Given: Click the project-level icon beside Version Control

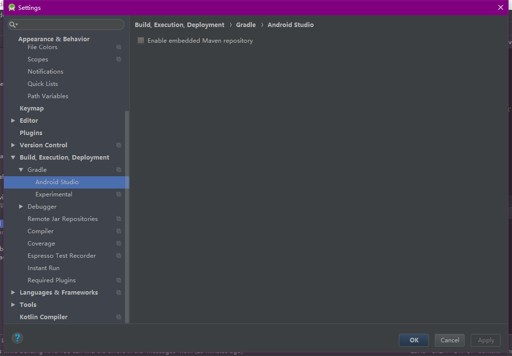Looking at the screenshot, I should (119, 145).
